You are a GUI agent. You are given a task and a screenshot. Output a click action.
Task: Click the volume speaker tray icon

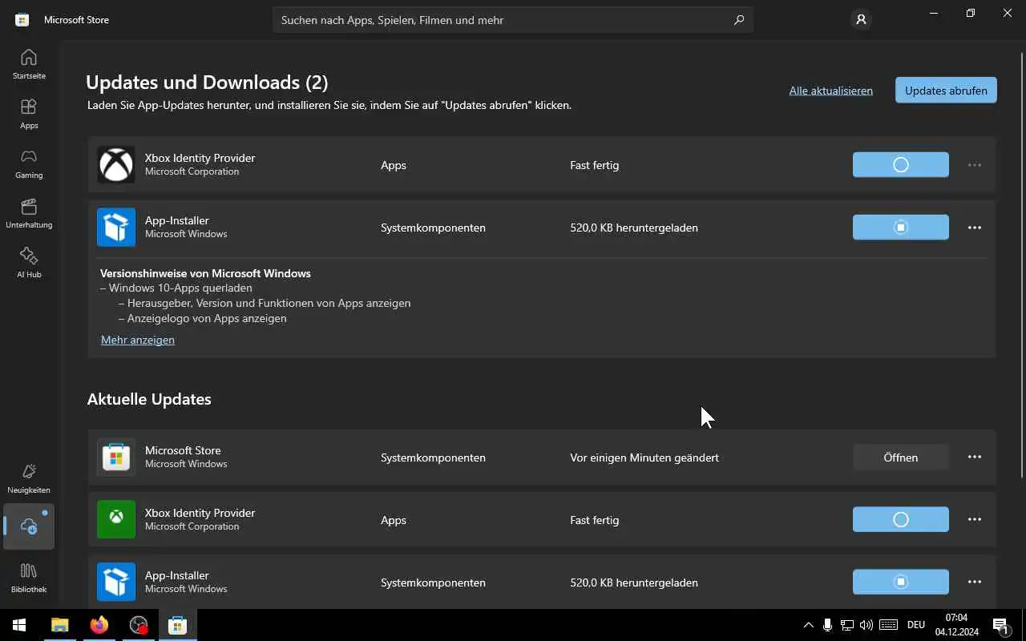tap(866, 625)
